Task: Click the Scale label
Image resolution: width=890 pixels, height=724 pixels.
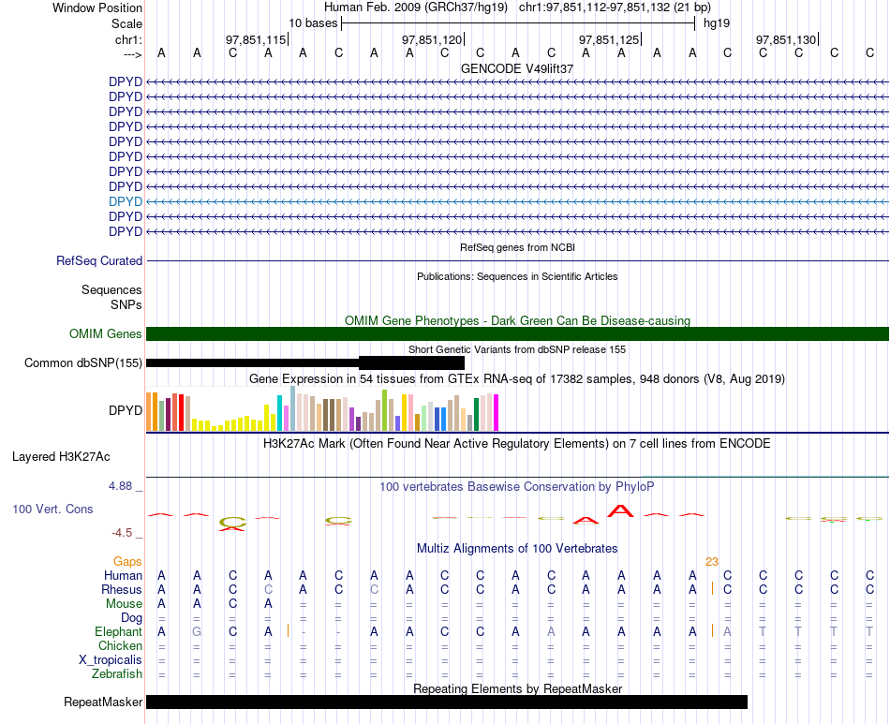Action: tap(126, 23)
